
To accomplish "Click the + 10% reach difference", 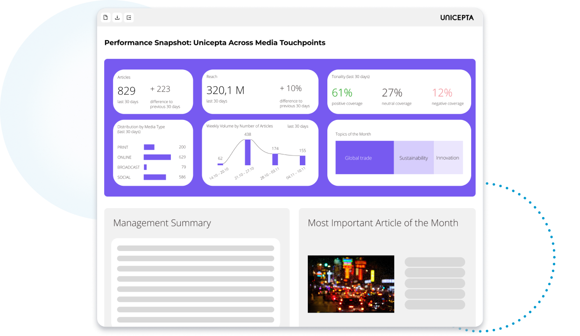I will (x=290, y=88).
